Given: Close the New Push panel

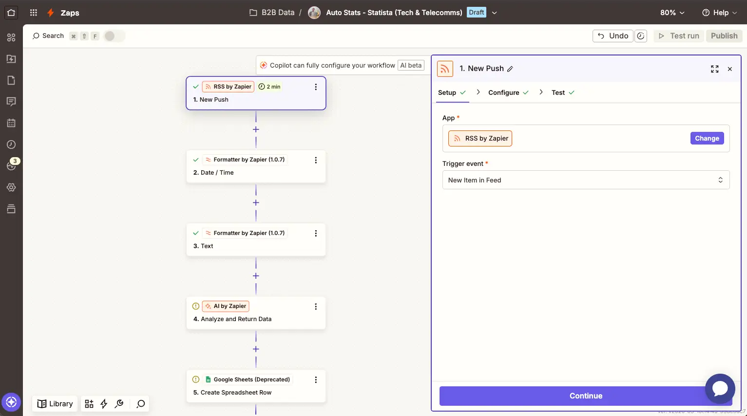Looking at the screenshot, I should [730, 69].
